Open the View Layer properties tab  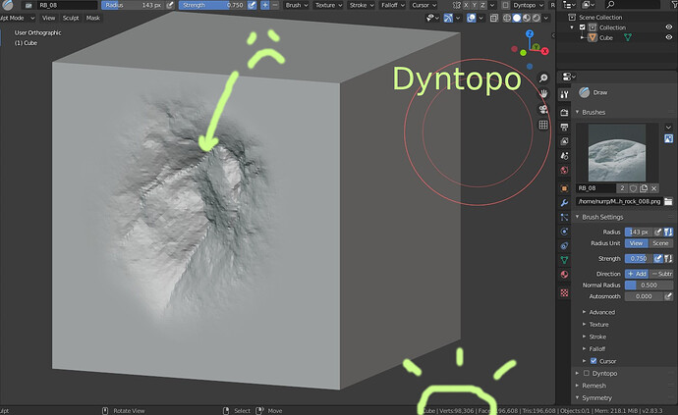tap(564, 141)
